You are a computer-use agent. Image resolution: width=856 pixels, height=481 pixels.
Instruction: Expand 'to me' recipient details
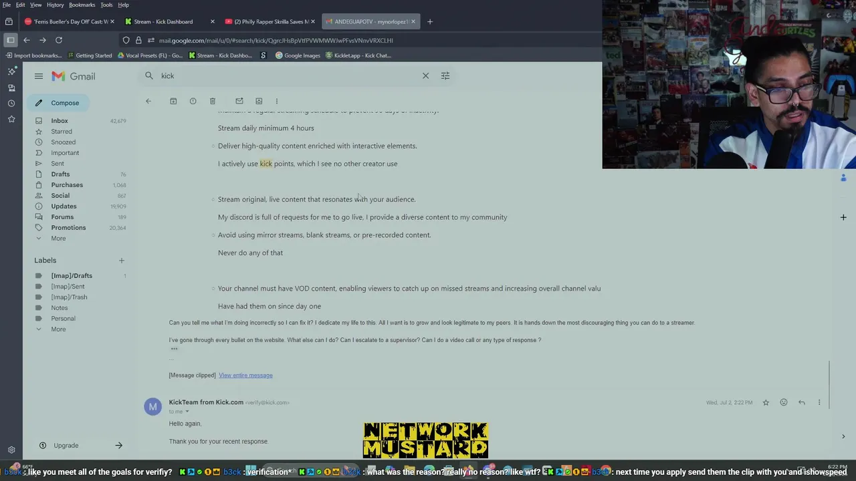187,412
